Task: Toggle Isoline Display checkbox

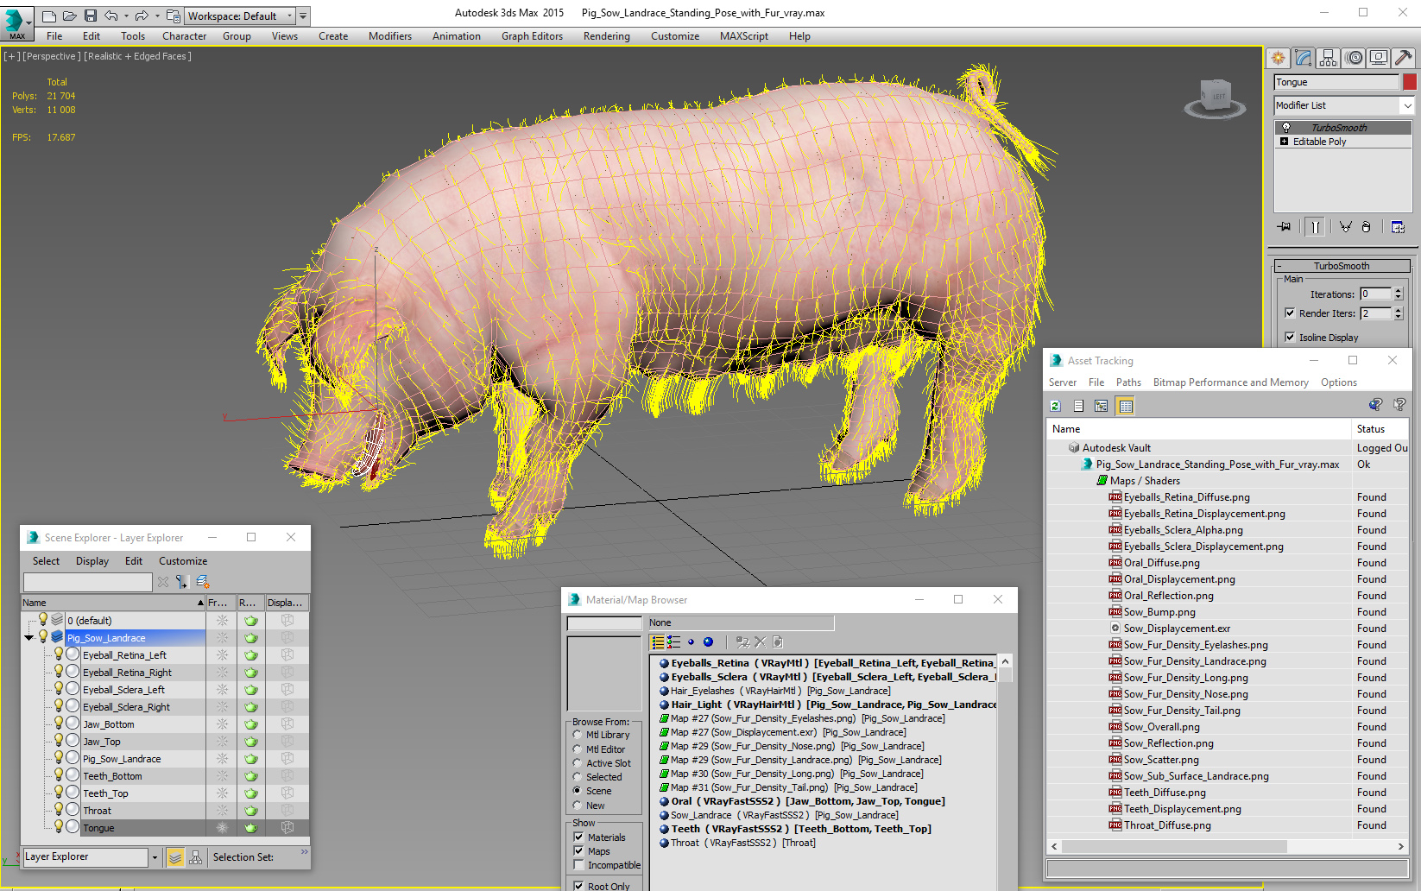Action: [1290, 338]
